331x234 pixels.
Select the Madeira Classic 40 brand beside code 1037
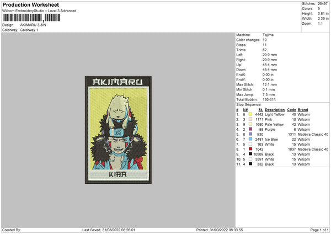(313, 150)
